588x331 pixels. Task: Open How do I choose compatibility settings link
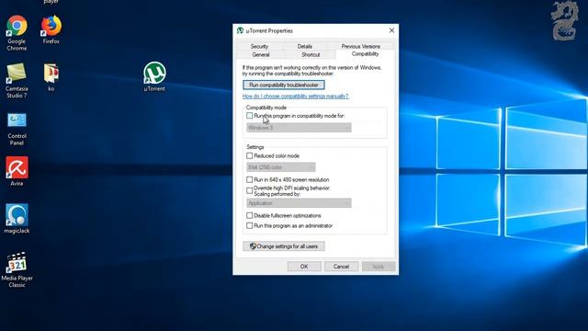(x=296, y=96)
